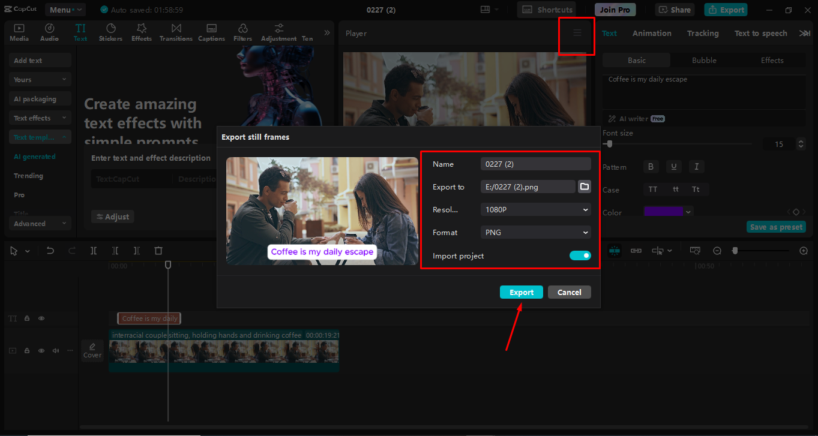Image resolution: width=818 pixels, height=436 pixels.
Task: Open the Adjustment panel
Action: (x=278, y=32)
